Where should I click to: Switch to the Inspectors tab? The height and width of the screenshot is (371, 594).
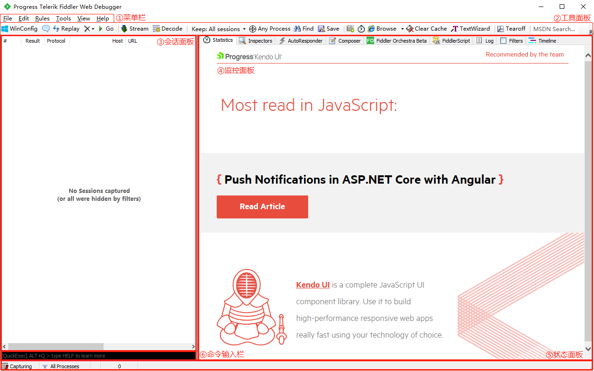tap(255, 41)
